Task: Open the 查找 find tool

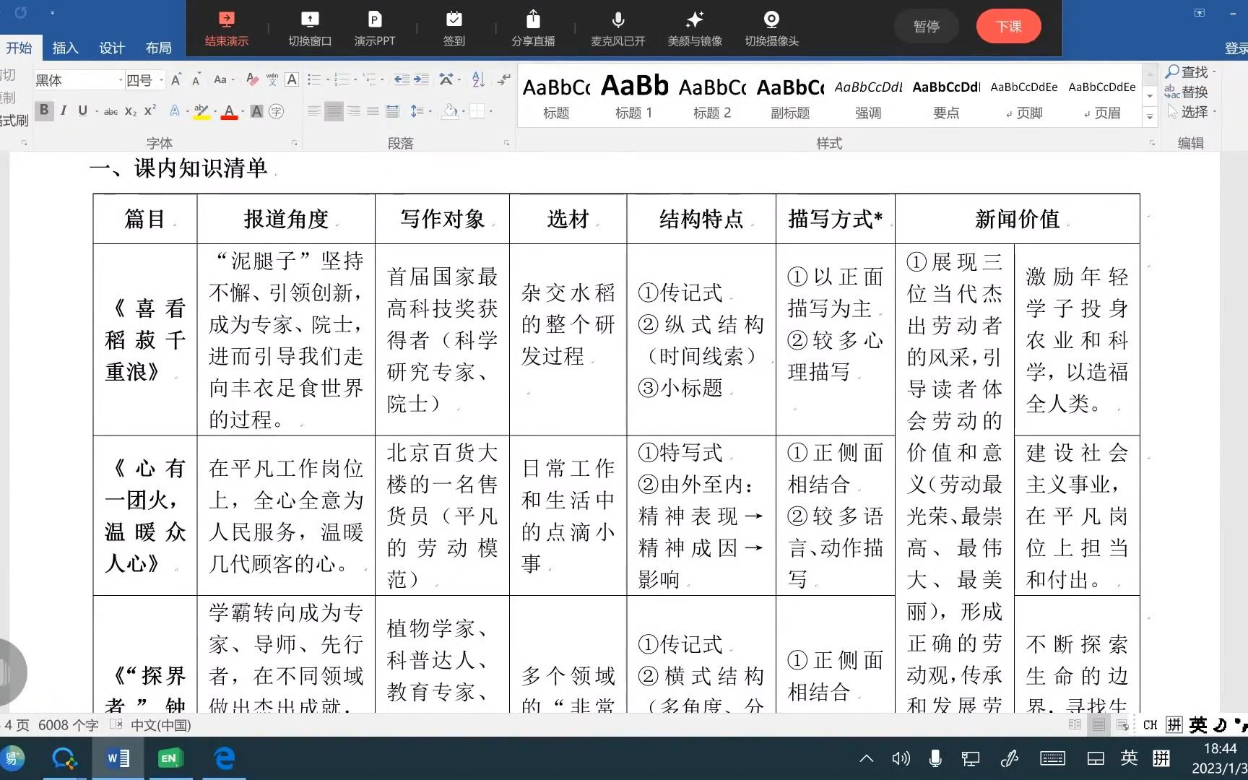Action: tap(1192, 71)
